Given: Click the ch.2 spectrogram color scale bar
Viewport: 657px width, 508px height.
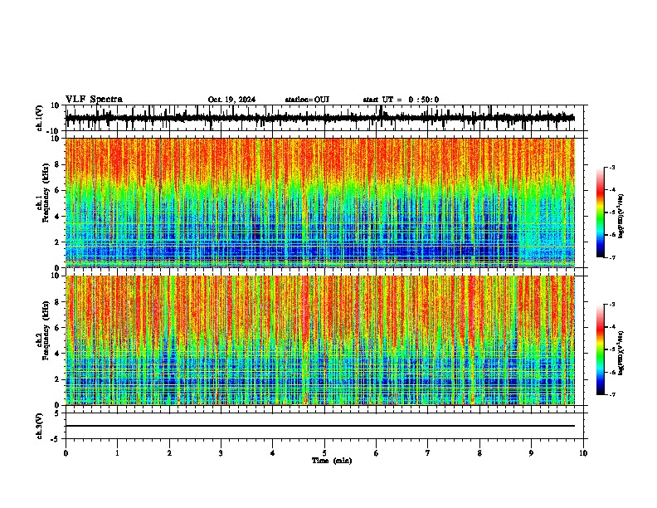Looking at the screenshot, I should click(x=601, y=349).
